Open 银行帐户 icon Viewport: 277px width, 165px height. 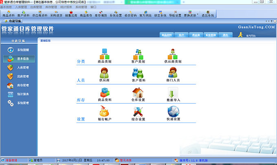click(105, 113)
